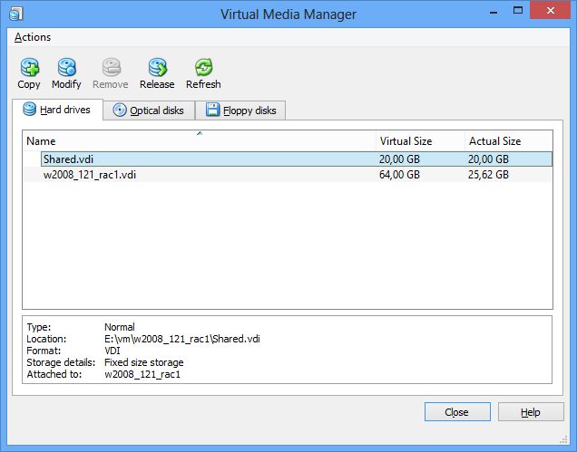Minimize the Virtual Media Manager window

[494, 11]
